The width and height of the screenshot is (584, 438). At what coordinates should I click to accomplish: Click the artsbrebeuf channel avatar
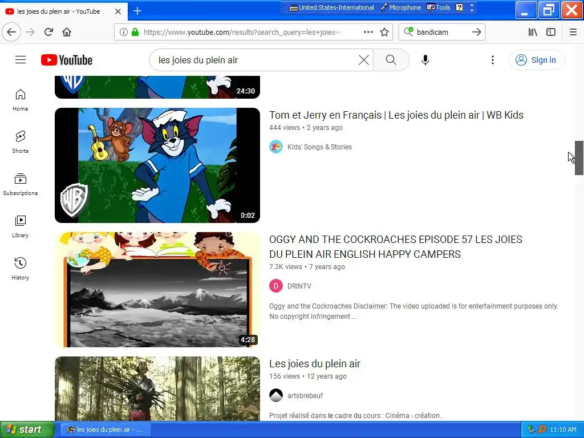275,396
